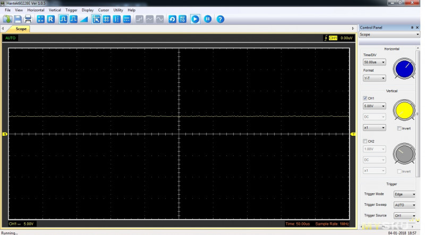Close the Control Panel pane

[x=418, y=28]
